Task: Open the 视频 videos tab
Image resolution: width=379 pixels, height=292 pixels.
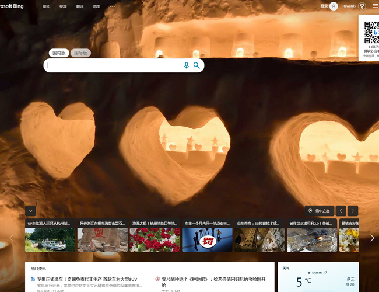Action: [63, 6]
